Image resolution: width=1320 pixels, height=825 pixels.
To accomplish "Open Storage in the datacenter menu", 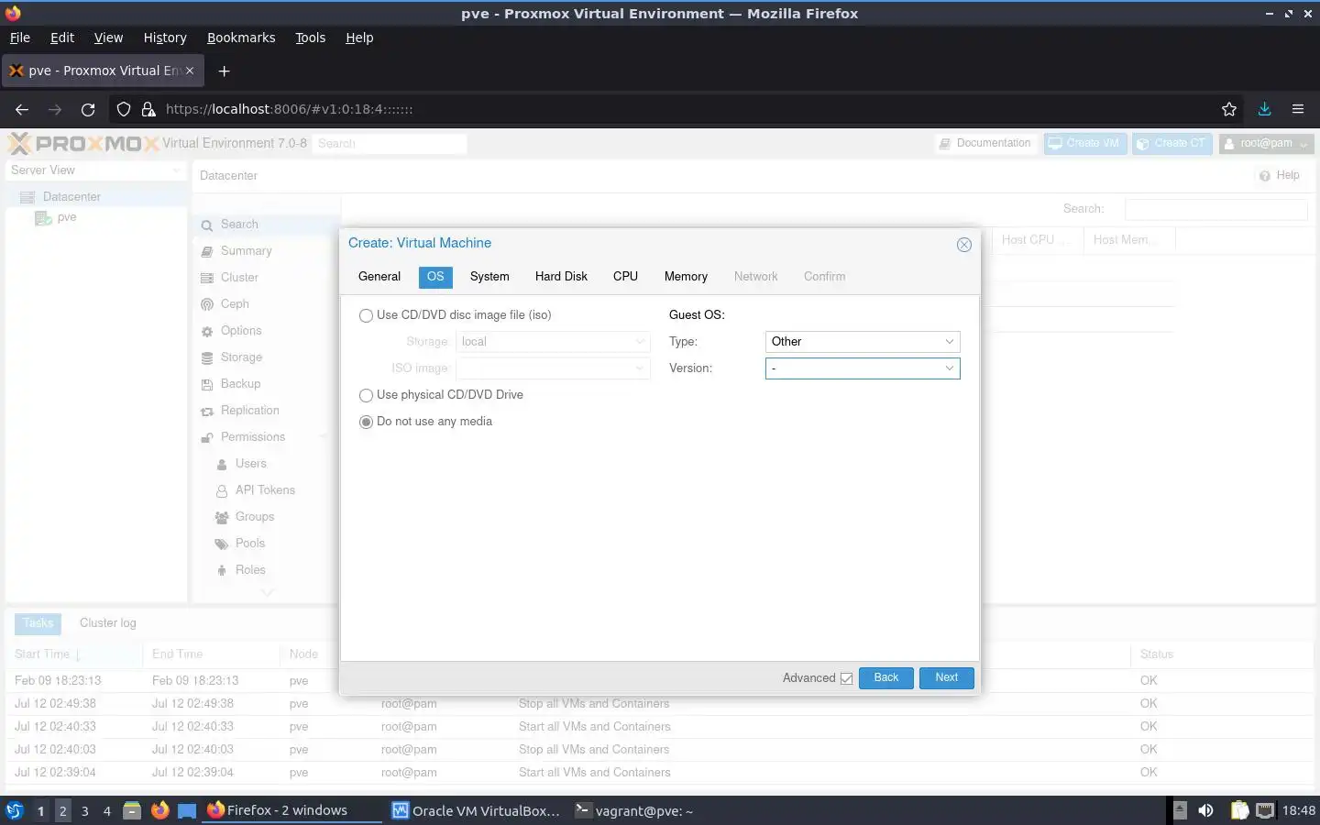I will [241, 357].
